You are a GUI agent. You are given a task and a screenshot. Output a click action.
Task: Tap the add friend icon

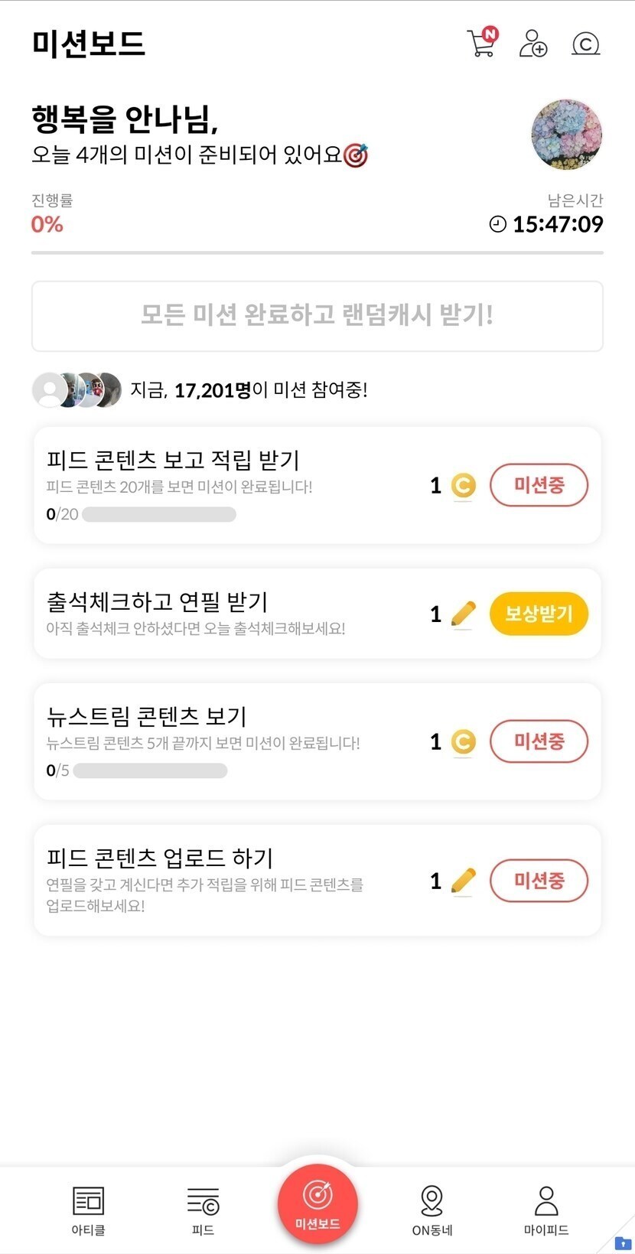click(x=532, y=44)
